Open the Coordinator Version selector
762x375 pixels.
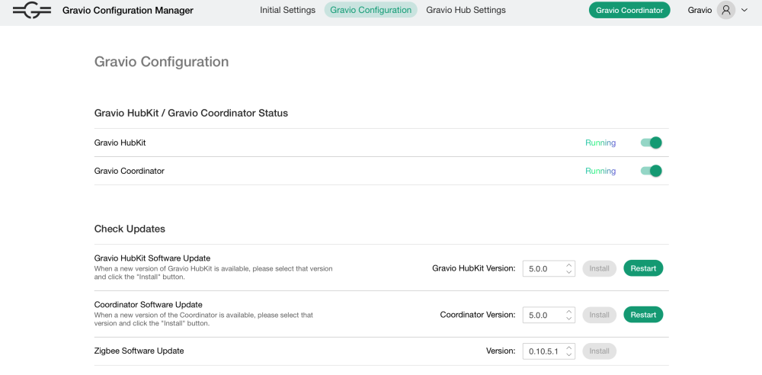click(x=543, y=315)
